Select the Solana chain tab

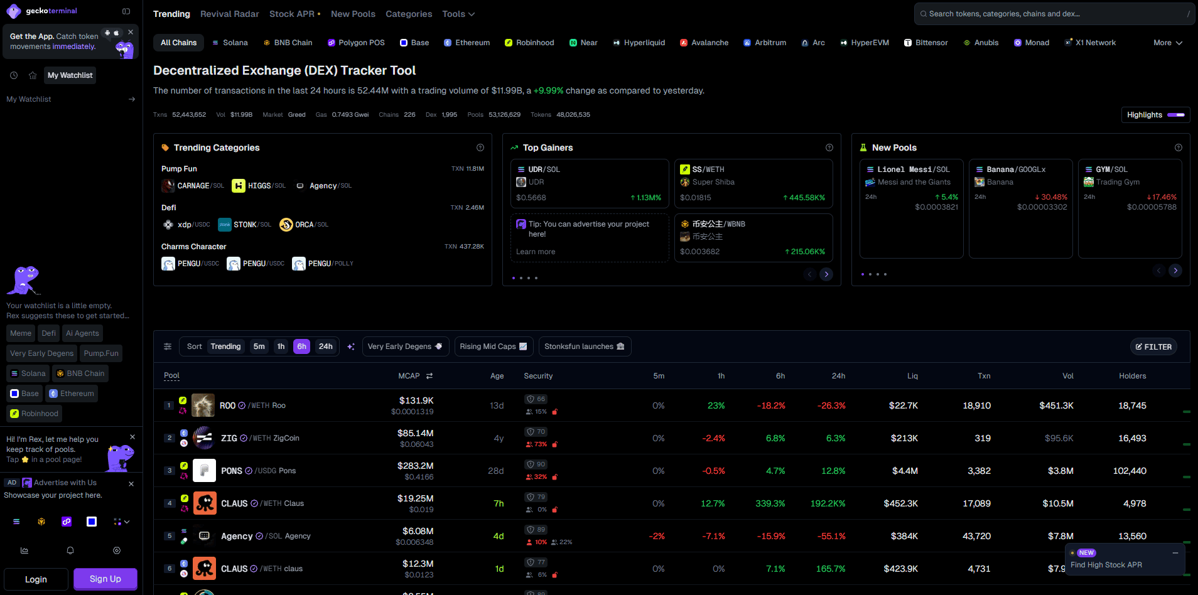(x=230, y=43)
